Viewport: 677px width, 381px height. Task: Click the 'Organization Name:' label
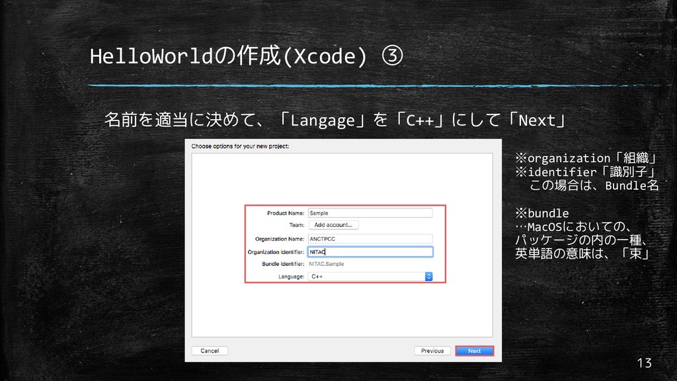[280, 239]
